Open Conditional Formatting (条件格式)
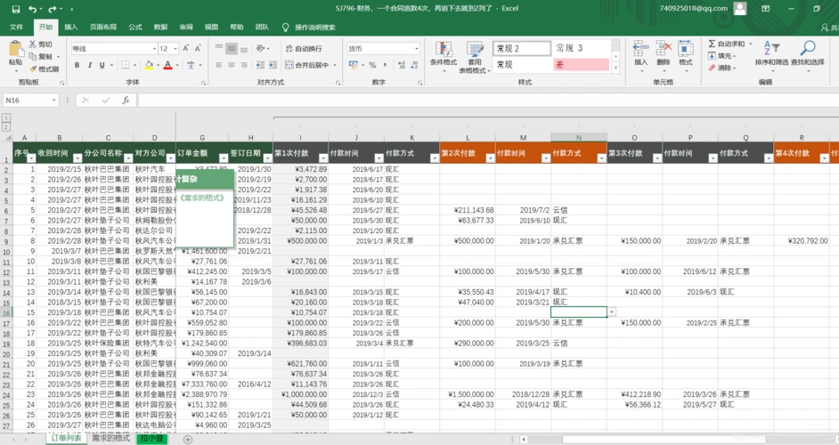This screenshot has width=839, height=445. click(443, 54)
